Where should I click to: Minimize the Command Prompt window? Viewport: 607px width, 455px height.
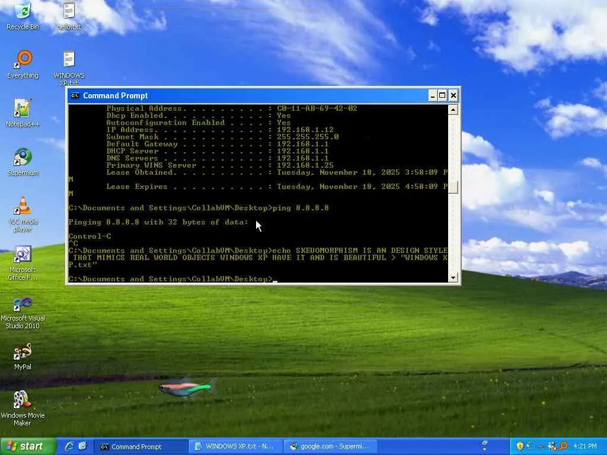433,95
